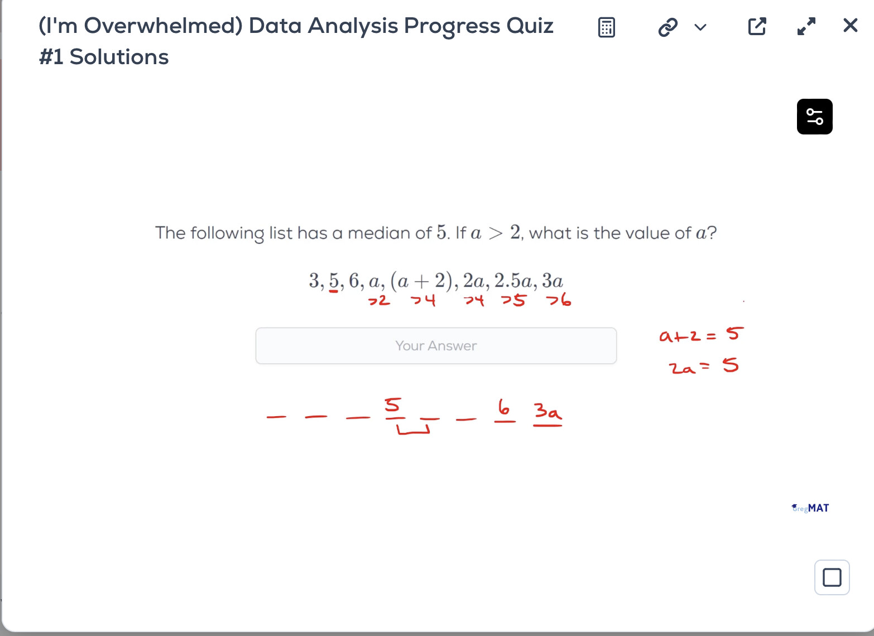
Task: Click the median question text
Action: tap(435, 233)
